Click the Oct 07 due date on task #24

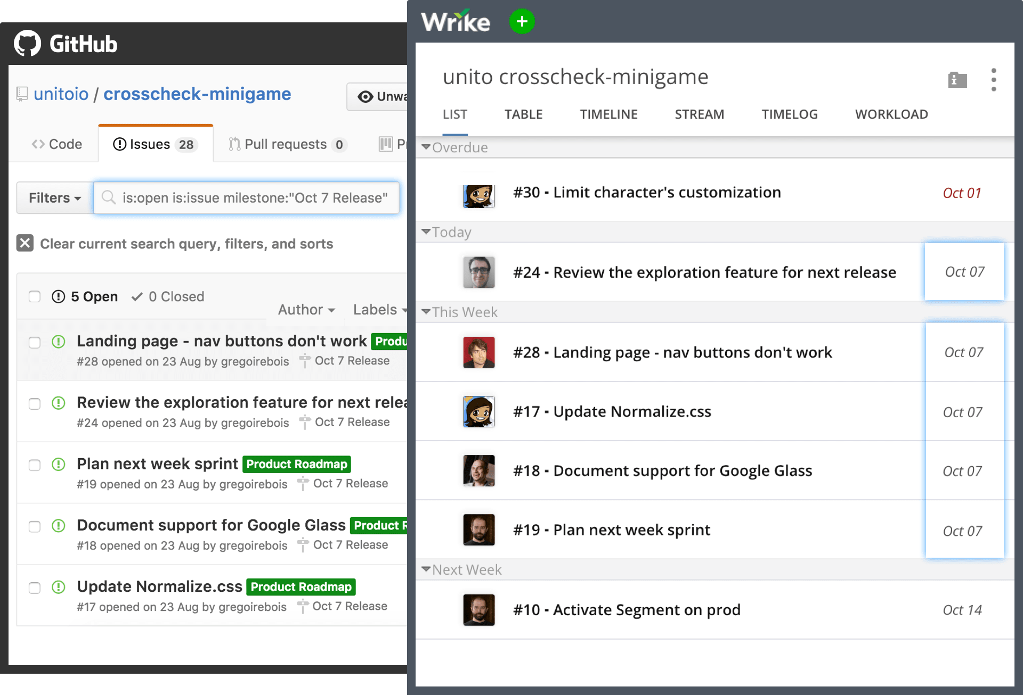coord(964,272)
